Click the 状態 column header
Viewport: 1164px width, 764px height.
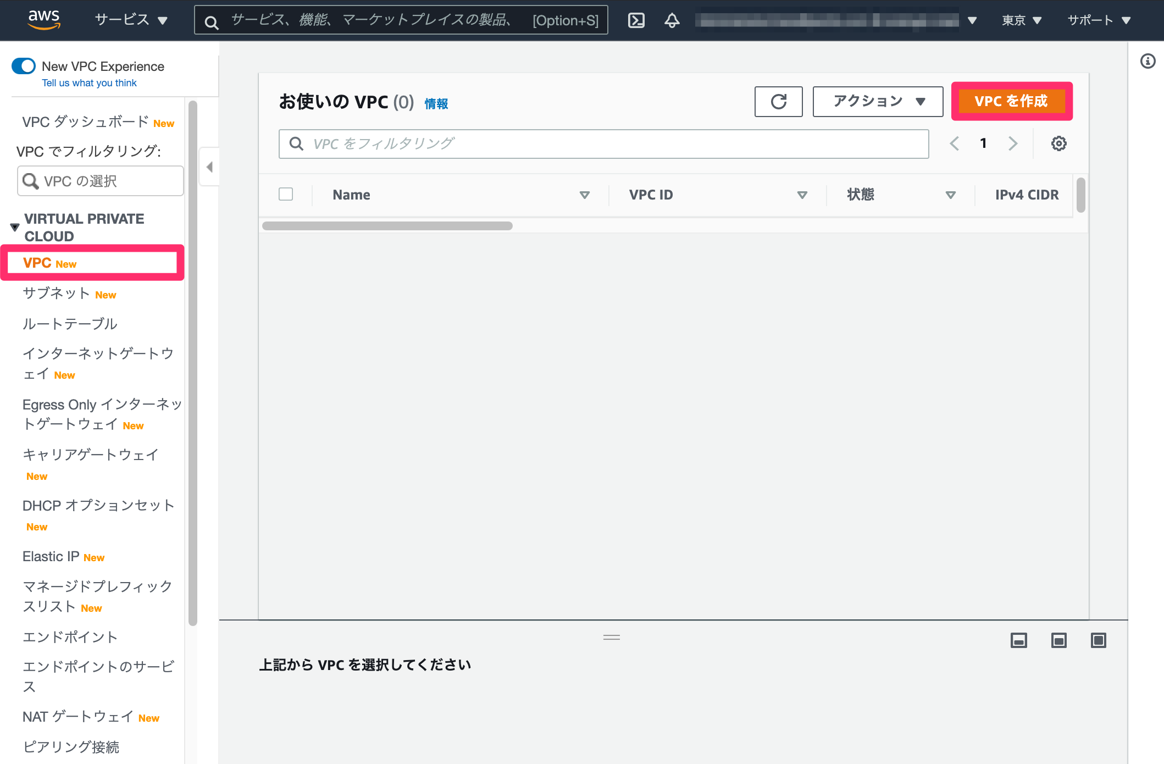tap(861, 195)
